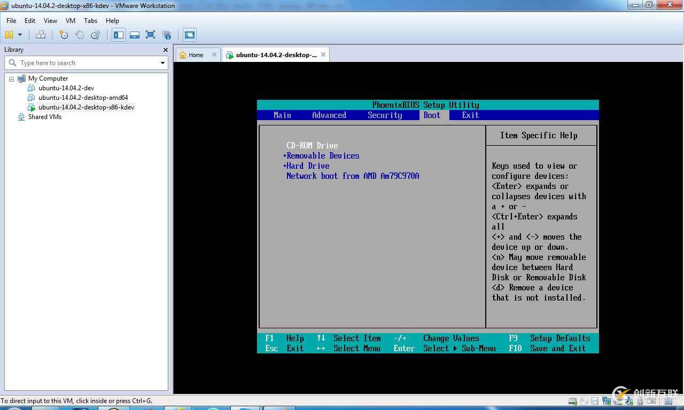Click the PhoenixBIOS Setup Utility title
The height and width of the screenshot is (410, 684).
tap(425, 105)
